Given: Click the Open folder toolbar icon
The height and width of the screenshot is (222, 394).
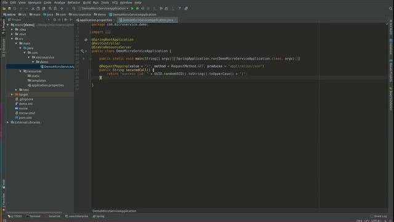Looking at the screenshot, I should coord(4,9).
